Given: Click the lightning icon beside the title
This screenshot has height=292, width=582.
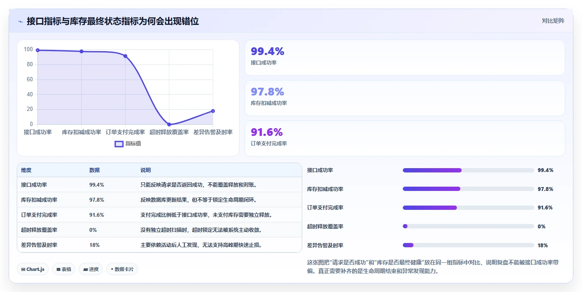Looking at the screenshot, I should [20, 21].
